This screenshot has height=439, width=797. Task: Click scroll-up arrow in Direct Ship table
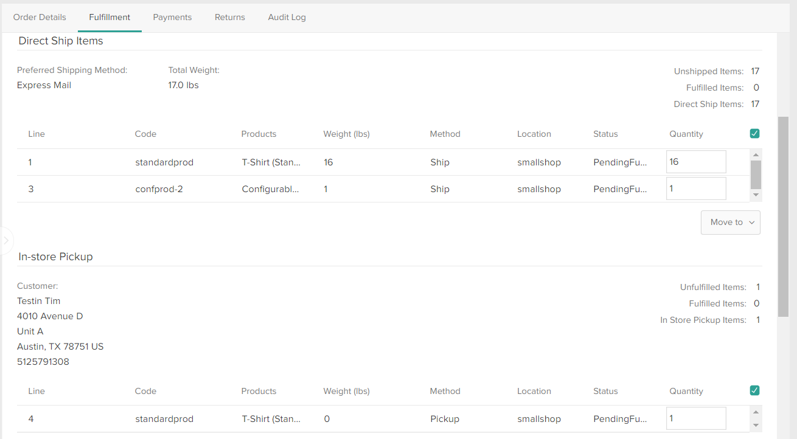[x=756, y=154]
